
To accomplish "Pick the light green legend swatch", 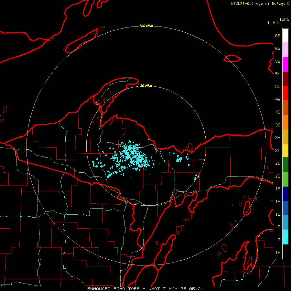I will point(286,179).
